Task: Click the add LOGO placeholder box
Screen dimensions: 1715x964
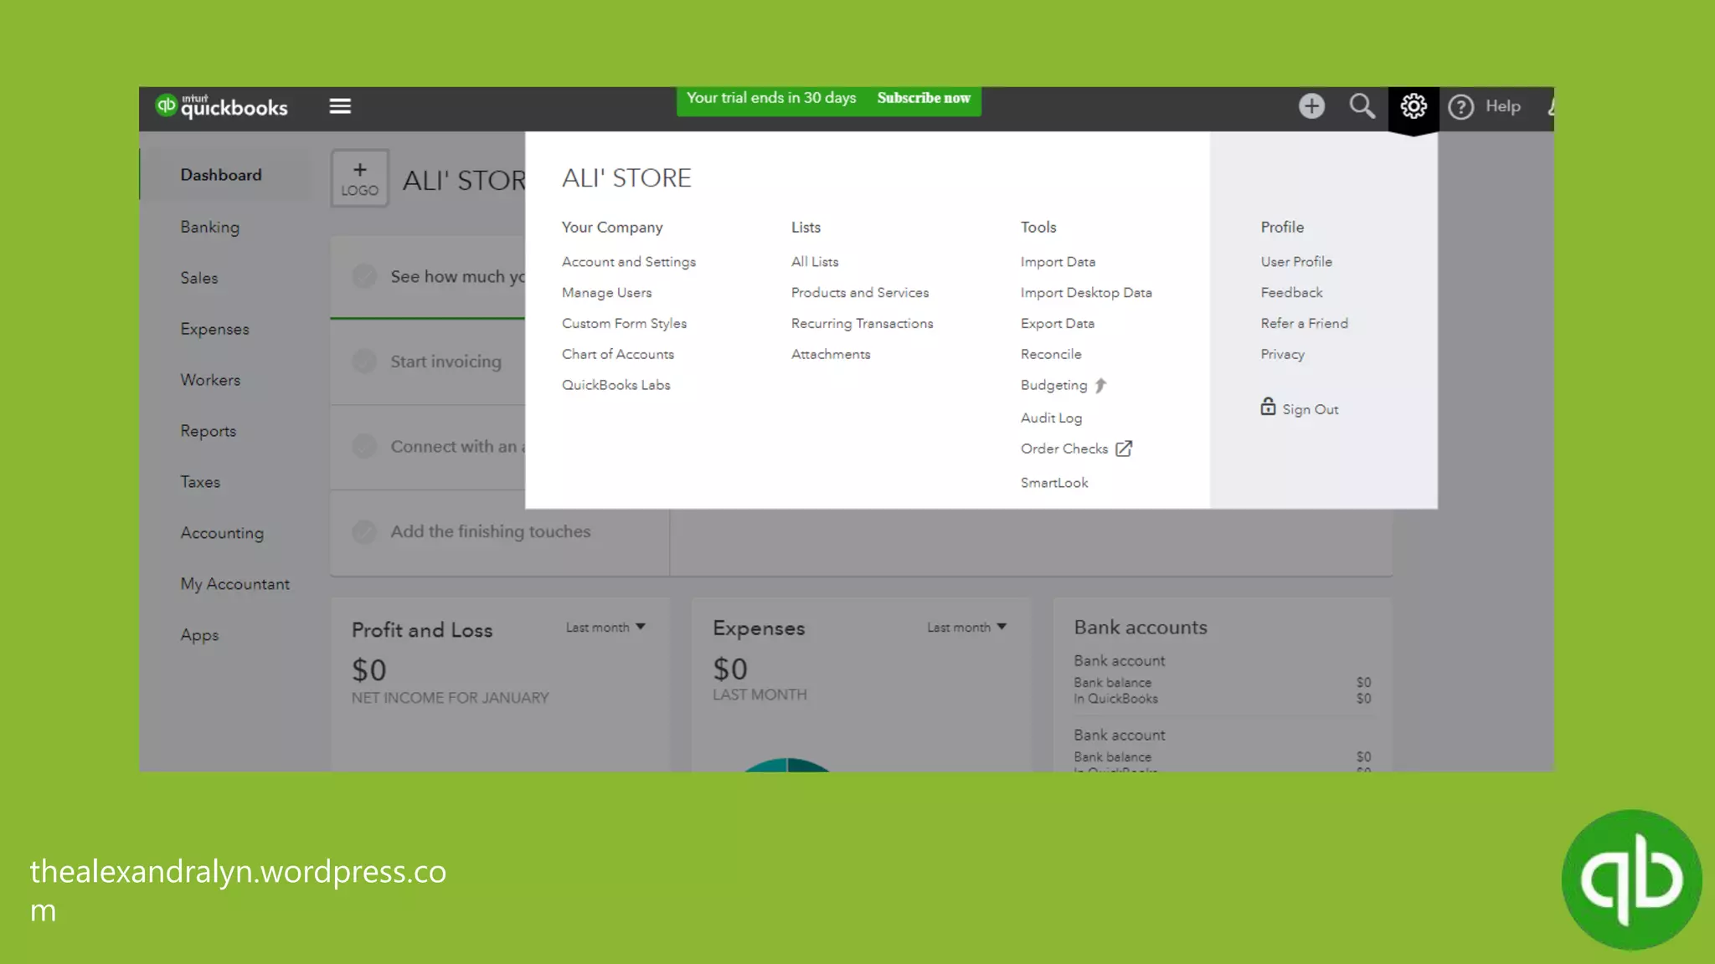Action: point(360,178)
